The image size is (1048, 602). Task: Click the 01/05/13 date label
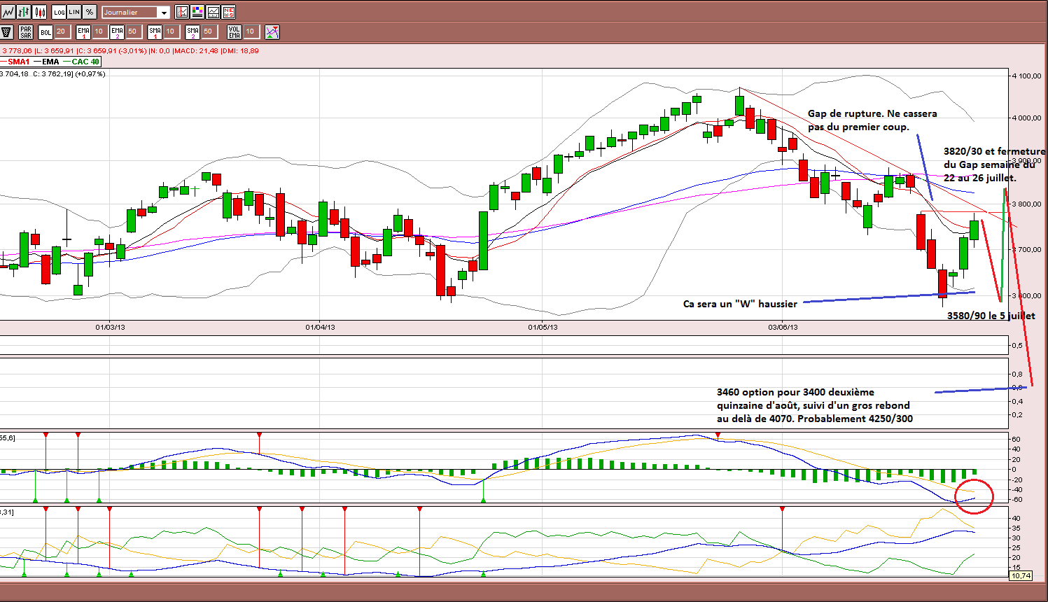click(x=543, y=327)
